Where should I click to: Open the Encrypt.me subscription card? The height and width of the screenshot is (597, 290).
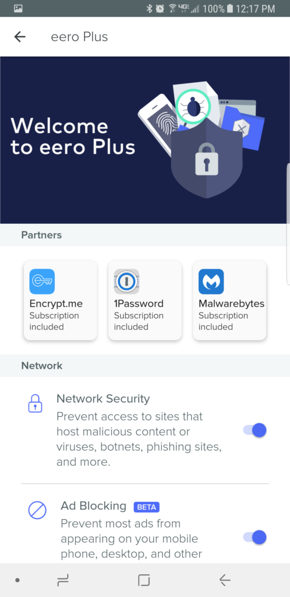(x=61, y=300)
